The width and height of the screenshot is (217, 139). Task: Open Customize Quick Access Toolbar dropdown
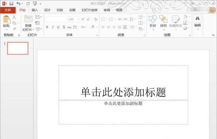[40, 4]
